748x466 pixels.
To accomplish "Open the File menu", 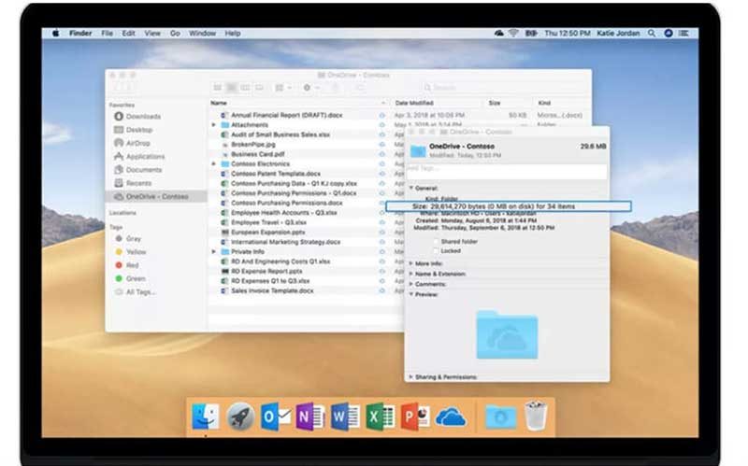I will (x=107, y=34).
